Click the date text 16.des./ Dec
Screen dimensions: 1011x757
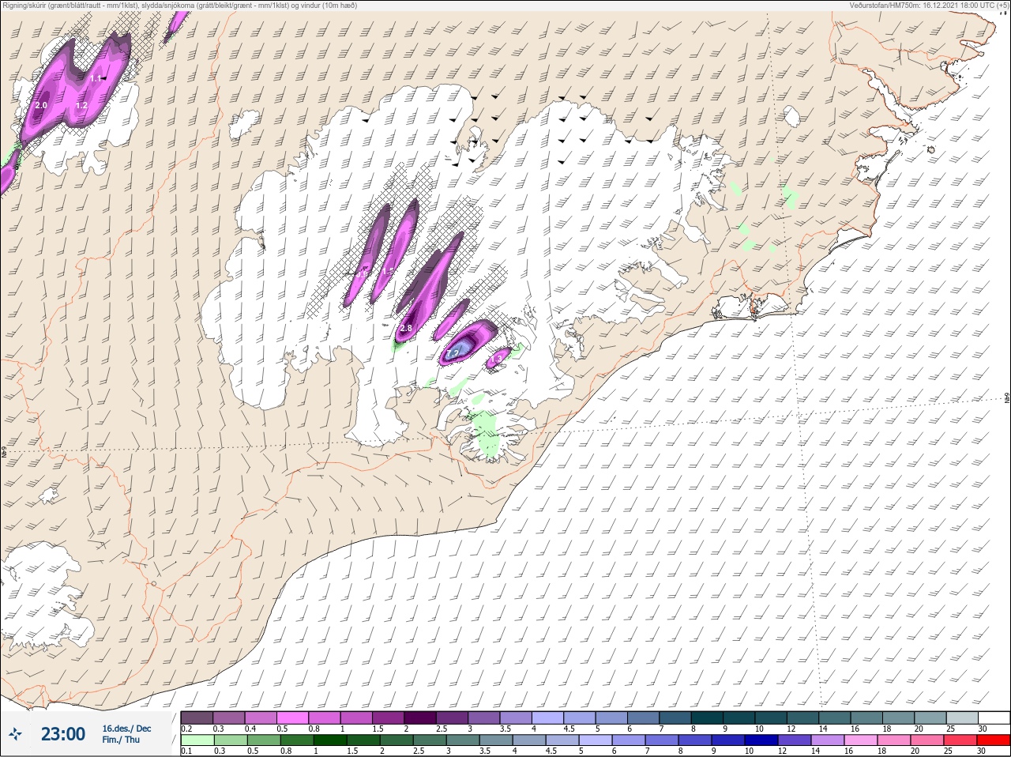pyautogui.click(x=126, y=729)
